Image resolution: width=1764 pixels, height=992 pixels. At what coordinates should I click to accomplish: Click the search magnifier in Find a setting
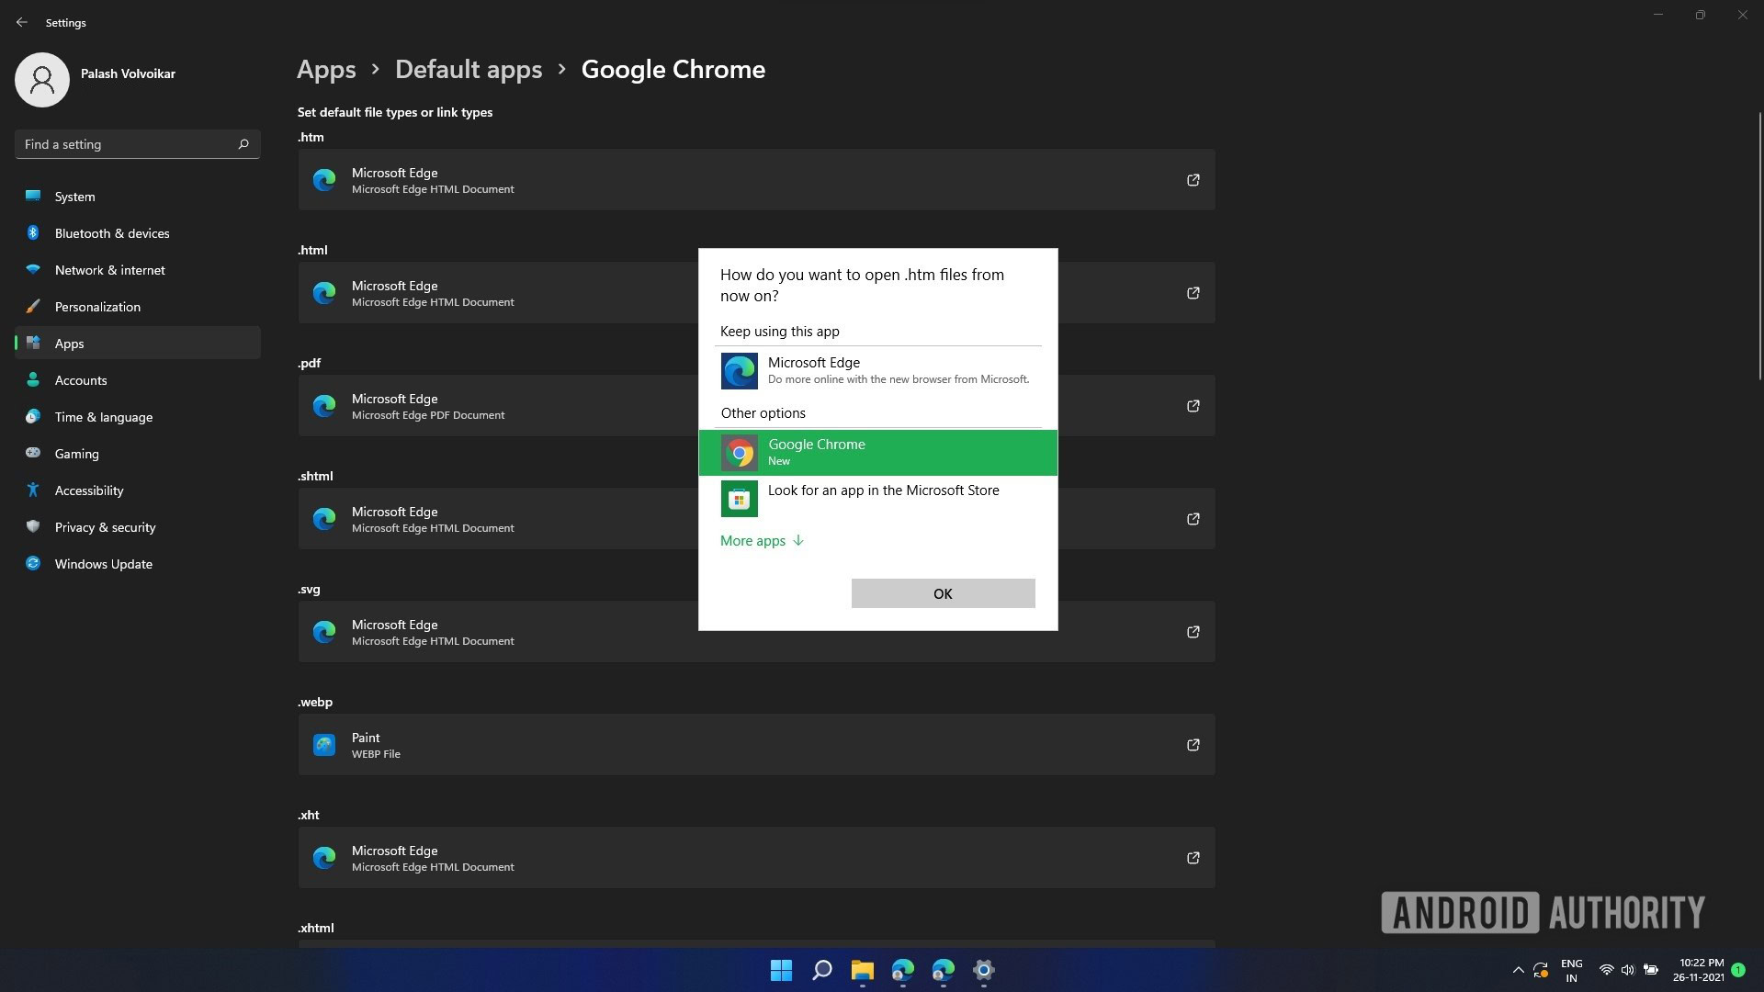(243, 144)
